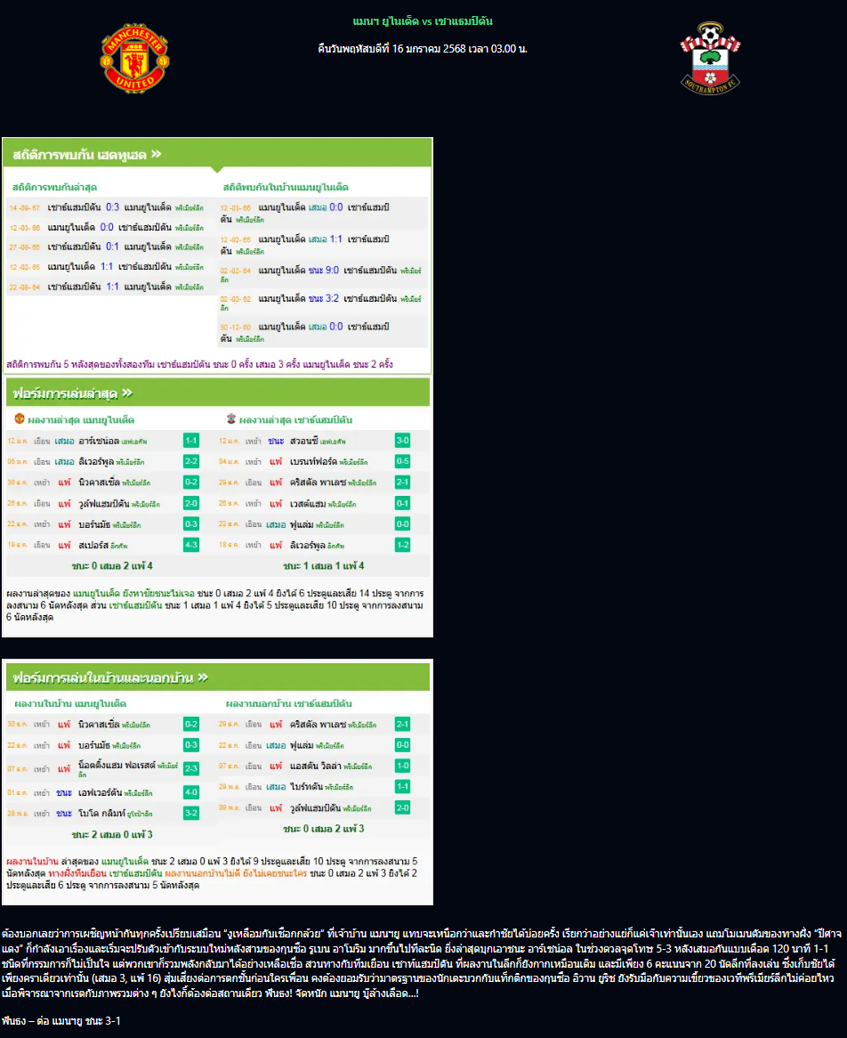
Task: Click the red ผลงานในบ้าน text in the home summary
Action: pyautogui.click(x=32, y=861)
